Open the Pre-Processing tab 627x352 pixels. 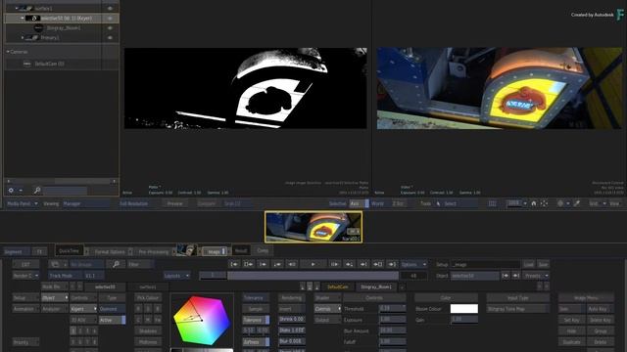pos(153,251)
